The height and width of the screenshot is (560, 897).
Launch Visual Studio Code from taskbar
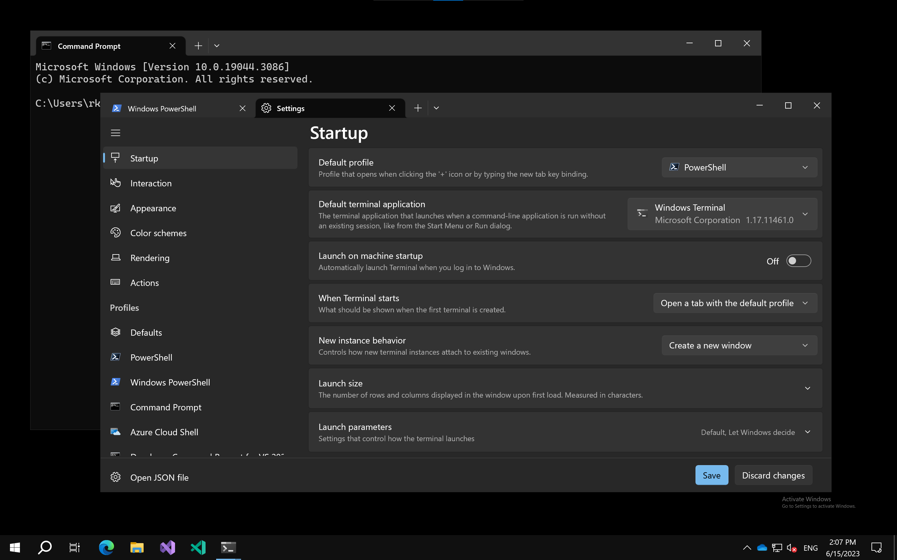click(x=198, y=548)
